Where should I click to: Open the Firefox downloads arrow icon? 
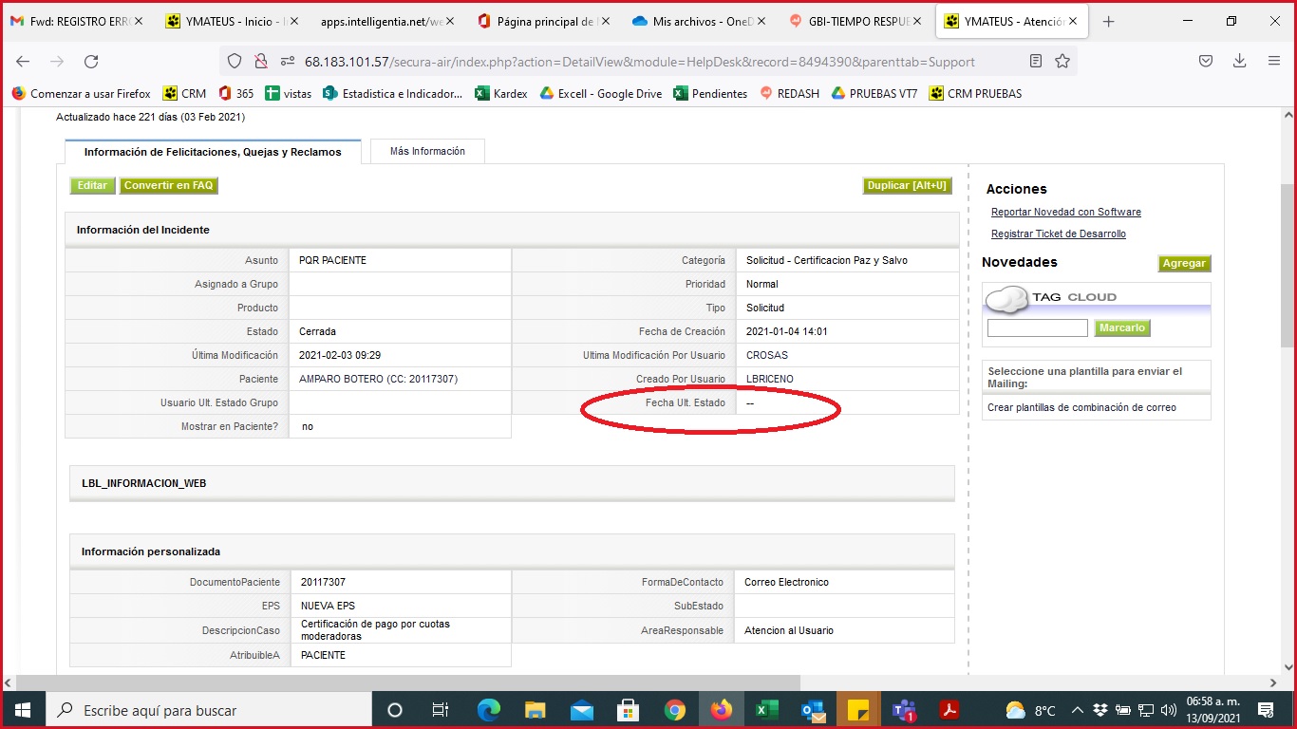coord(1240,61)
